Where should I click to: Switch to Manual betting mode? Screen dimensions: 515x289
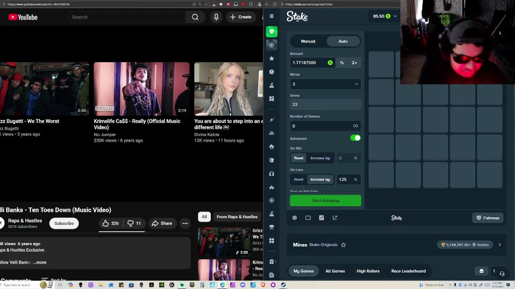(x=308, y=41)
